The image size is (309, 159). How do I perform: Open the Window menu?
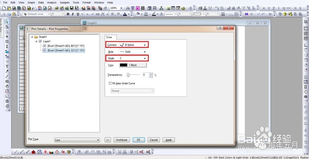[99, 2]
